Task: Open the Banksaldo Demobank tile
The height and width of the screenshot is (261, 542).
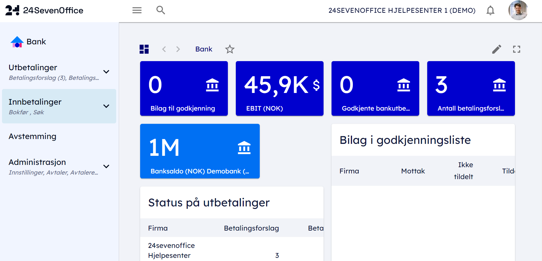Action: pyautogui.click(x=200, y=151)
